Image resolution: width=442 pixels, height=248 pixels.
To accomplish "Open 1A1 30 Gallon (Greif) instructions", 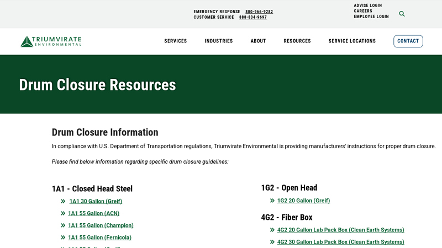I will (x=96, y=201).
